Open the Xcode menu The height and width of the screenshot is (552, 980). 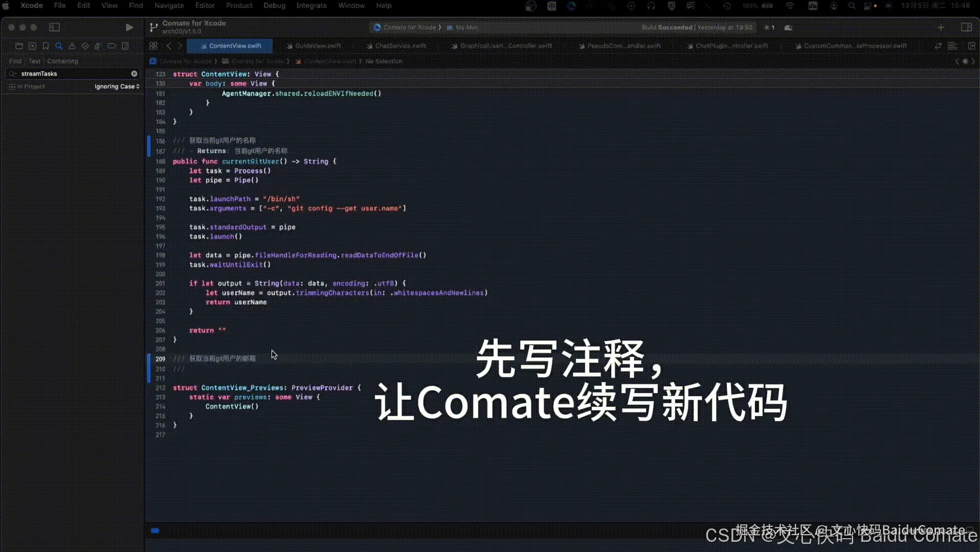click(x=31, y=6)
